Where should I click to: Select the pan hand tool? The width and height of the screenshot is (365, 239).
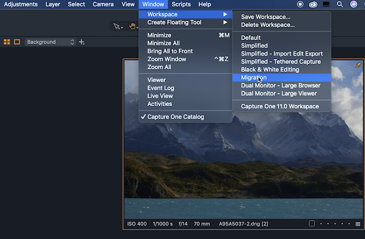pos(134,26)
